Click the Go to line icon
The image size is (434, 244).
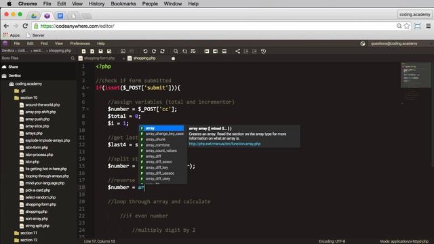[x=193, y=52]
